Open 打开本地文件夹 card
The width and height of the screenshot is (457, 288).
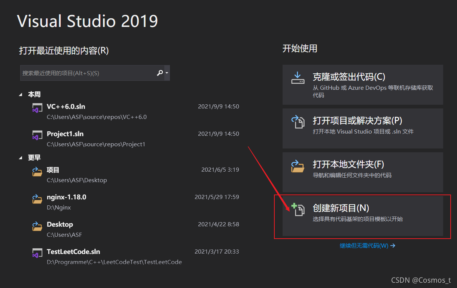tap(363, 172)
